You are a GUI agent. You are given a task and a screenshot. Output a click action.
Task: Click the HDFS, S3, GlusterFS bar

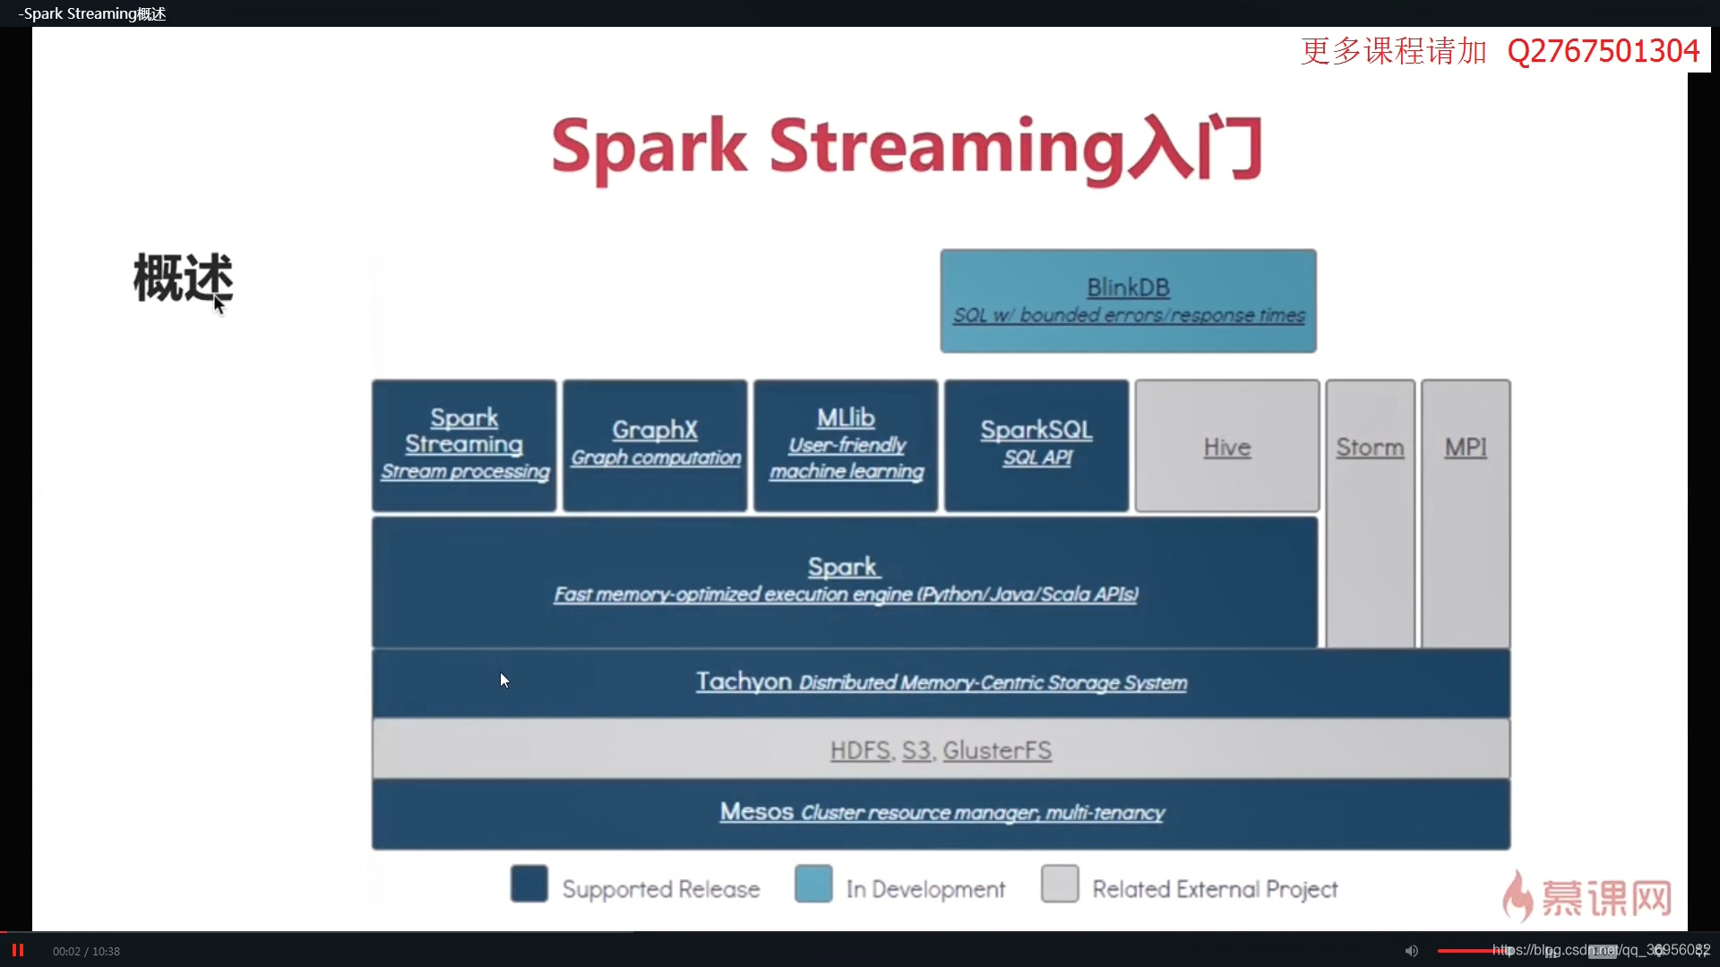pos(941,749)
